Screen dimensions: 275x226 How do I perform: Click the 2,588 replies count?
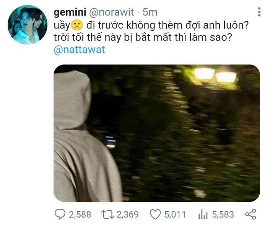[x=80, y=215]
